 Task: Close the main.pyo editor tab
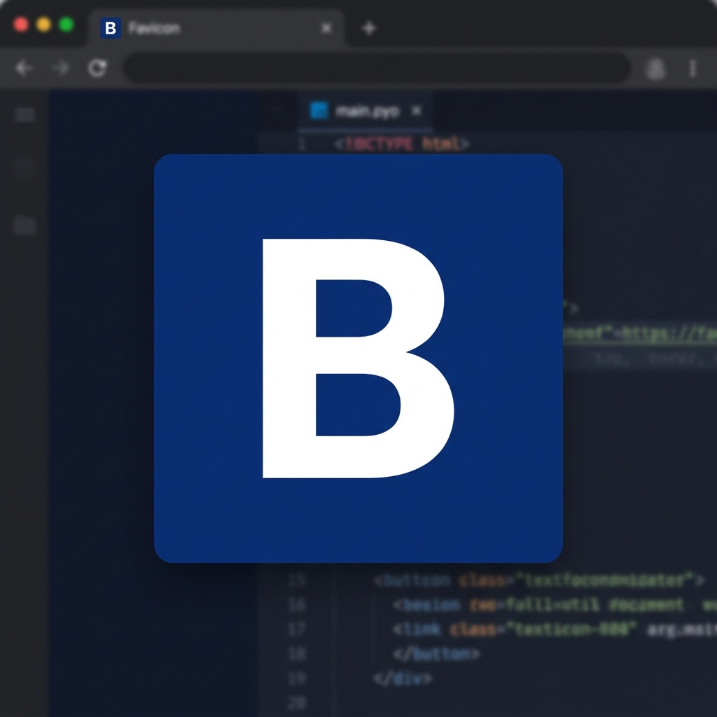click(x=417, y=111)
